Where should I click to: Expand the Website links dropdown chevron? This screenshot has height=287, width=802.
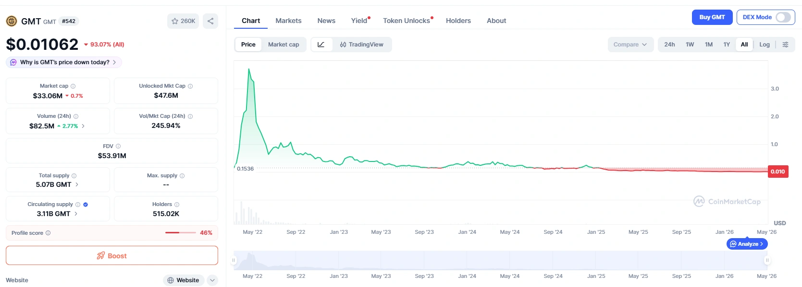pos(212,280)
